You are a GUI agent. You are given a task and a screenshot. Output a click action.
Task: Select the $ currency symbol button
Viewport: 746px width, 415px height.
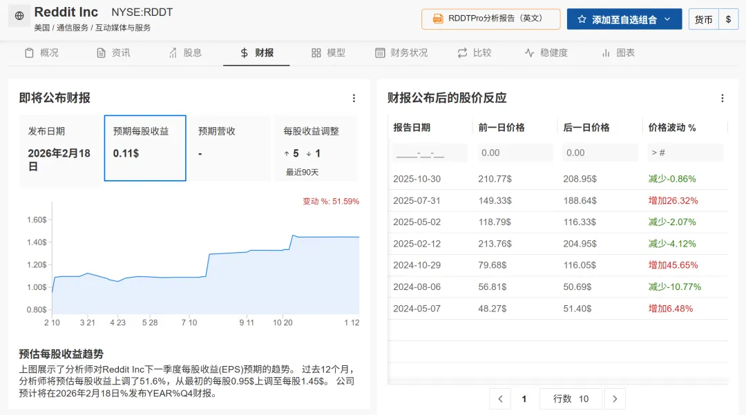728,19
